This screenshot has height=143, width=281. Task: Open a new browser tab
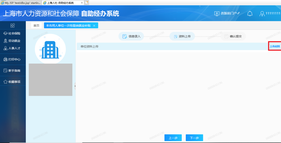tap(86, 3)
